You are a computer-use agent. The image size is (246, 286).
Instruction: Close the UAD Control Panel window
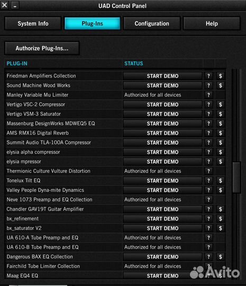click(4, 5)
